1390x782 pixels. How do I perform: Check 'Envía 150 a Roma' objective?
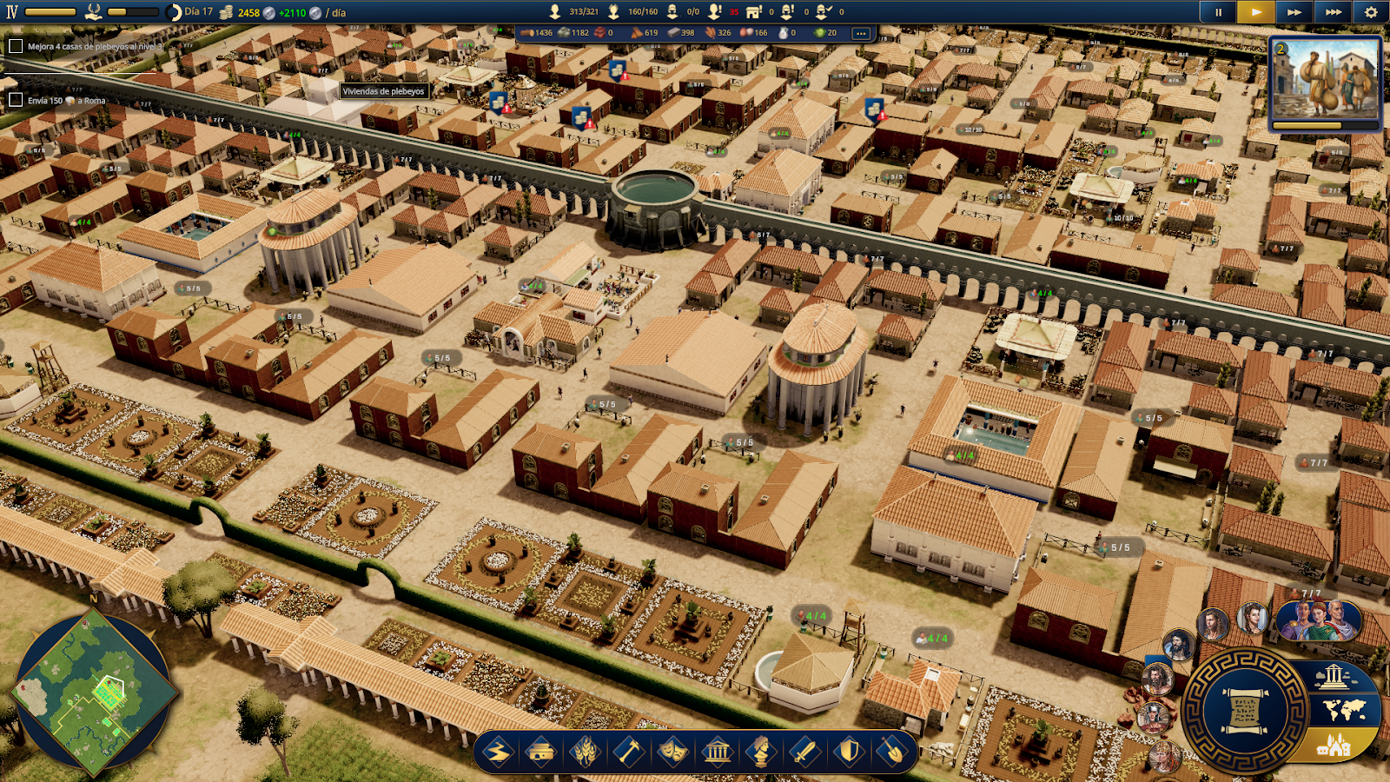(x=16, y=100)
